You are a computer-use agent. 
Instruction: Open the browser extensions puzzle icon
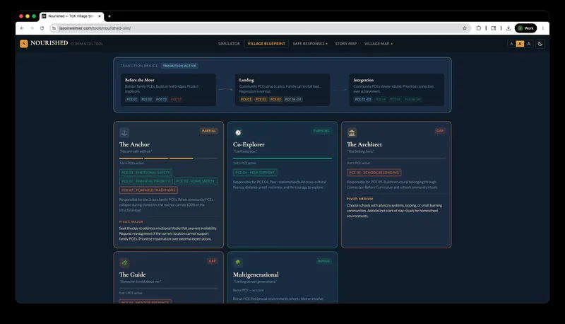[479, 28]
